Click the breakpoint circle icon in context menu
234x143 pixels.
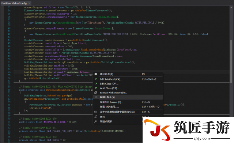tap(96, 74)
